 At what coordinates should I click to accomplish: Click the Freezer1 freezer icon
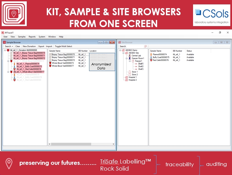(133, 61)
